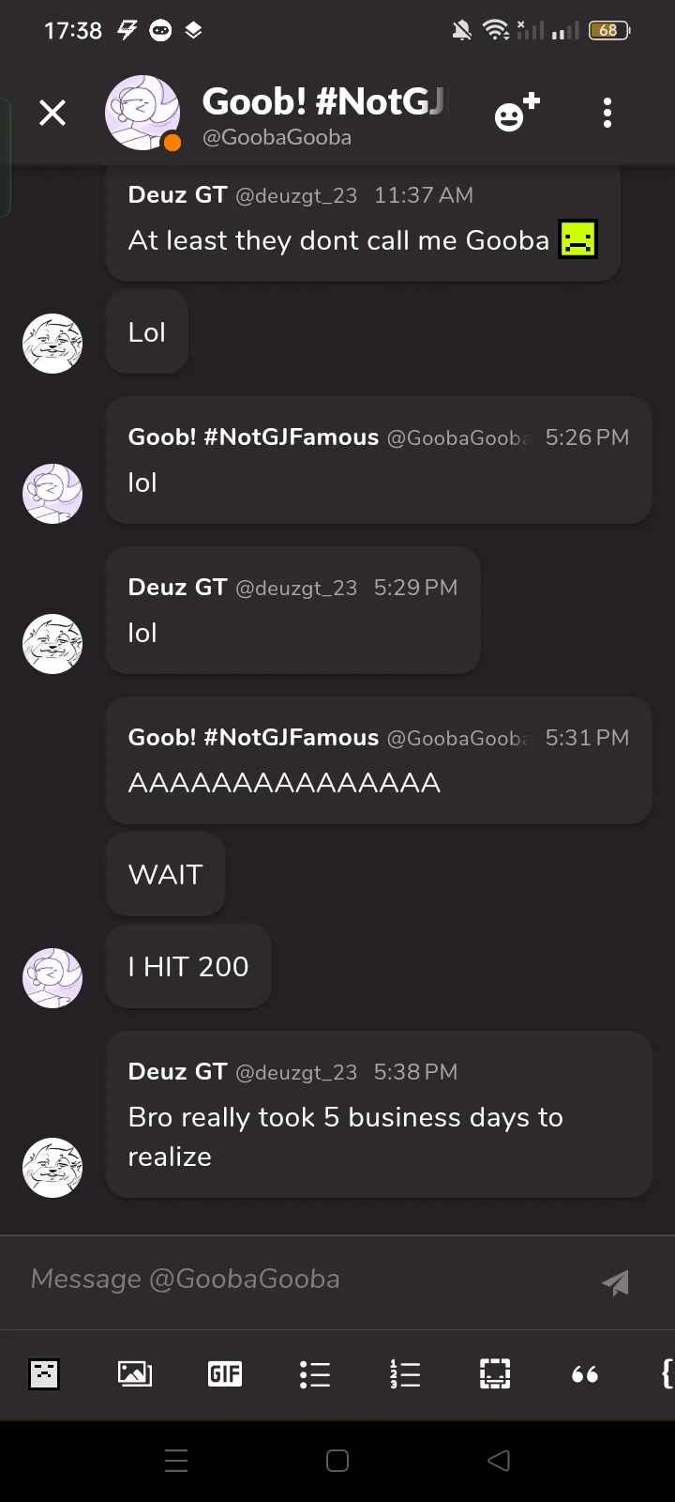The width and height of the screenshot is (675, 1502).
Task: Tap the add reaction emoji icon
Action: [517, 114]
